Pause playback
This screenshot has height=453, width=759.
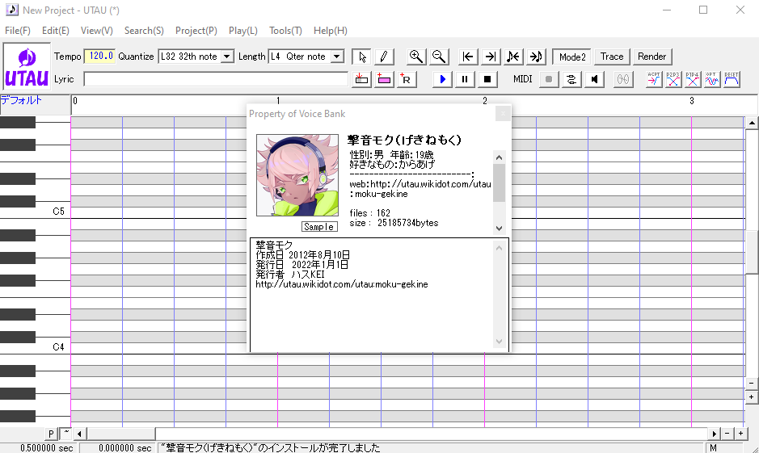[x=465, y=79]
